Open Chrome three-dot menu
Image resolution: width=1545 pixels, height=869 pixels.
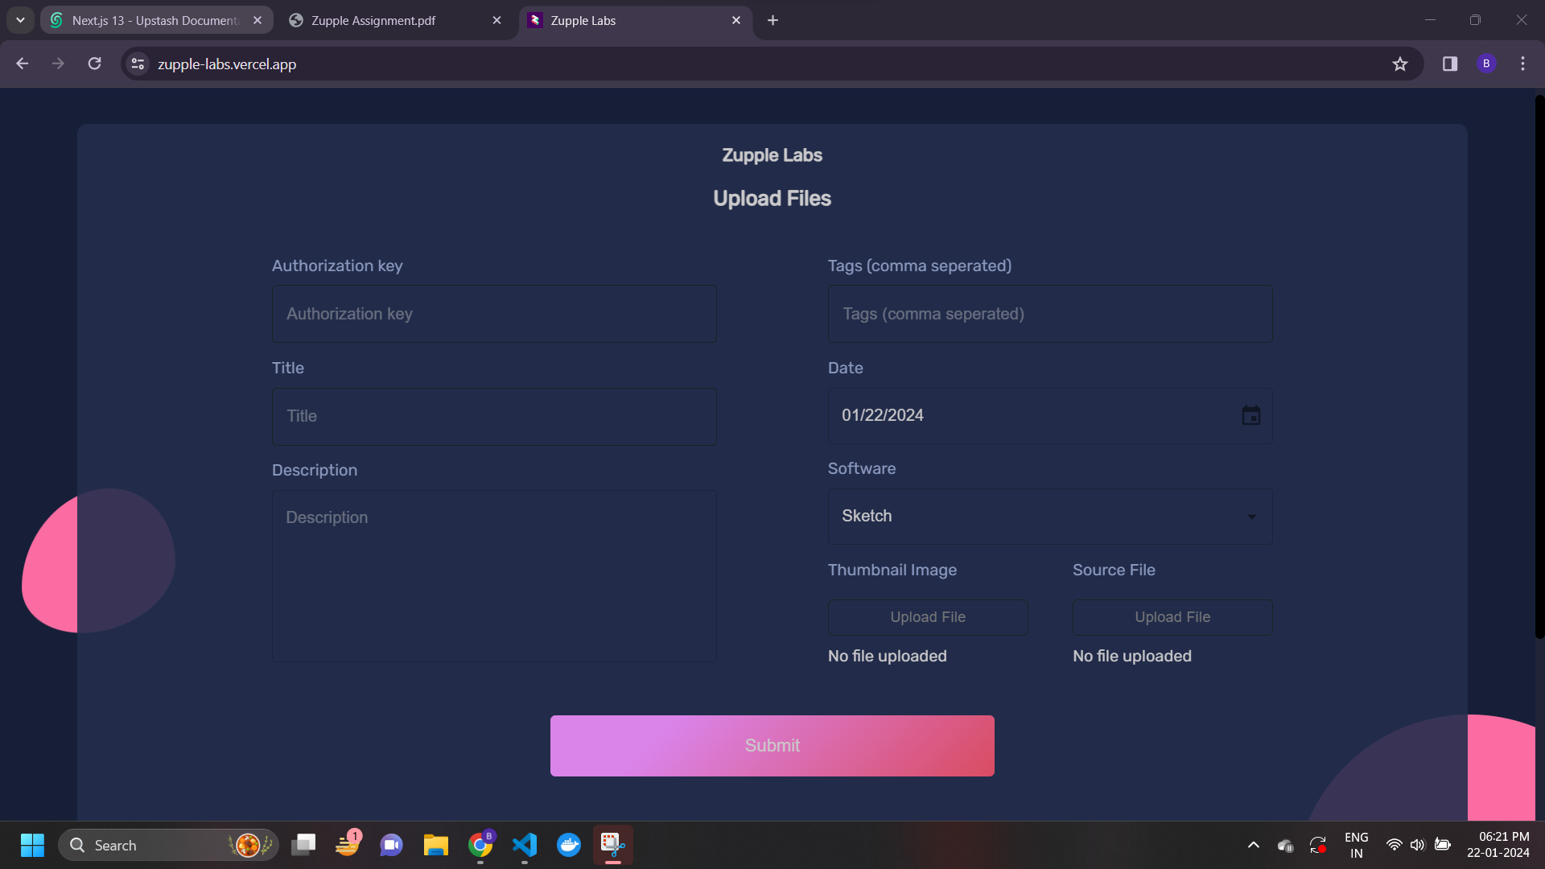1522,64
